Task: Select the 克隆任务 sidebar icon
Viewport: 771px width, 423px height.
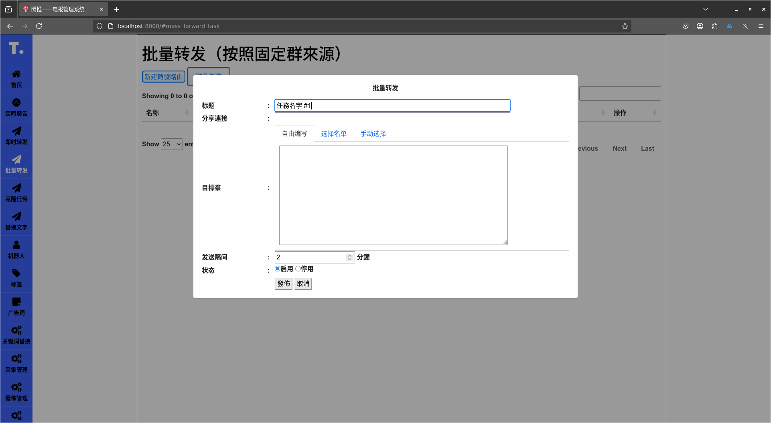Action: [16, 192]
